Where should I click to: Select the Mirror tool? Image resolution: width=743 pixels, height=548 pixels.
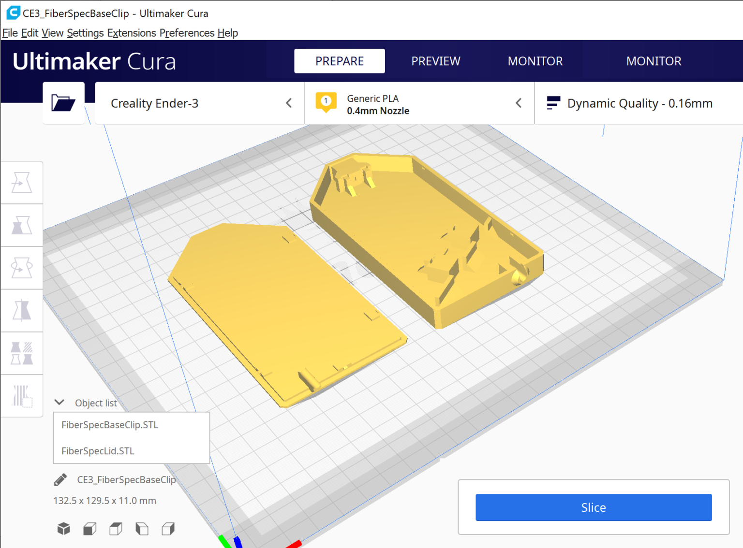pos(22,310)
